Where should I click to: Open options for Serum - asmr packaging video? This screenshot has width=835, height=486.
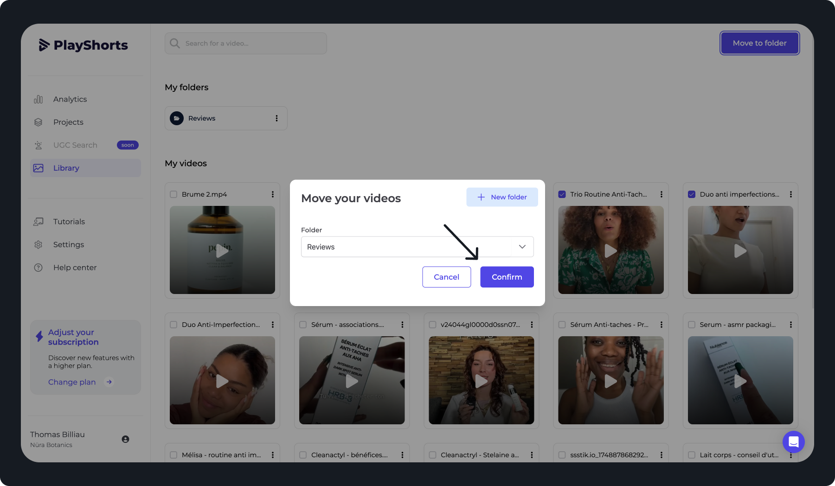[791, 325]
